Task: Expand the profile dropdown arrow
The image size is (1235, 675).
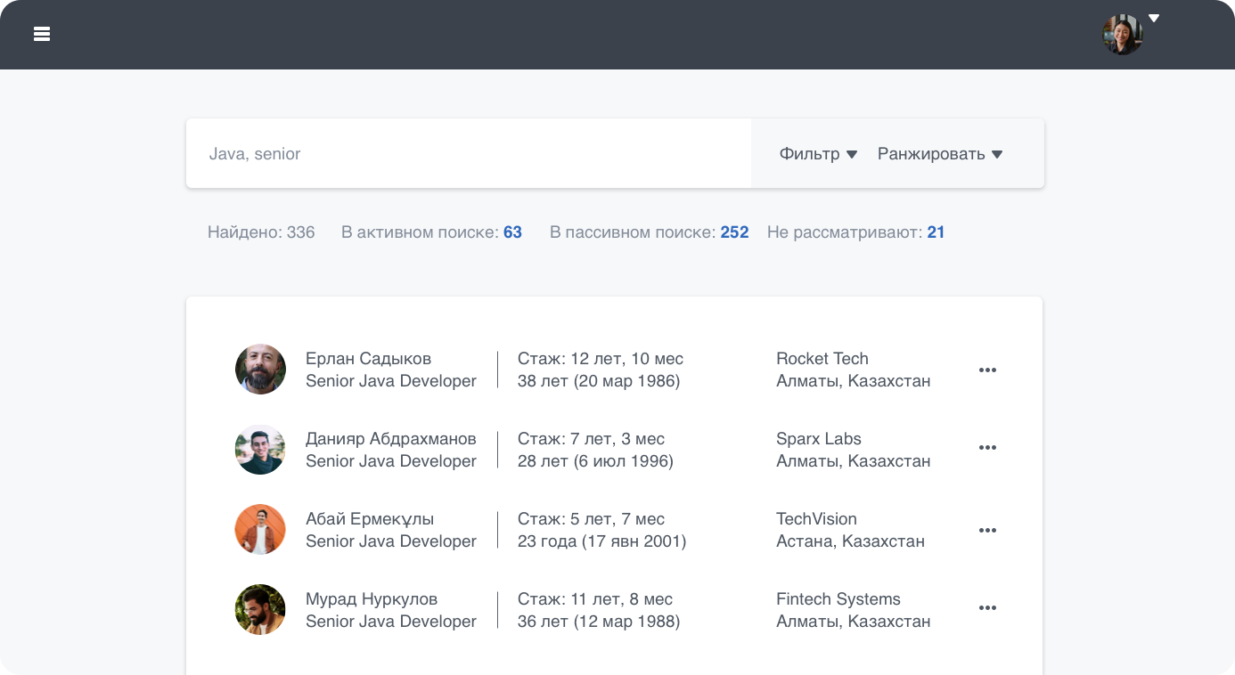Action: click(1154, 19)
